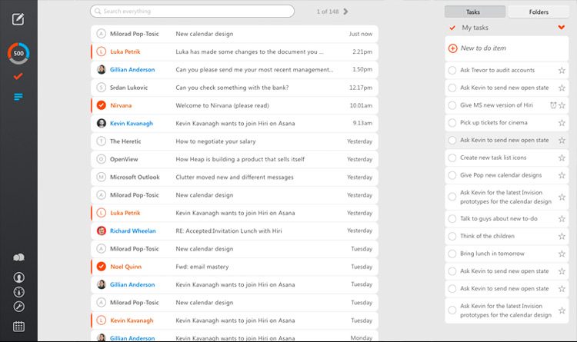Click the plus icon beside New to do item
The width and height of the screenshot is (577, 342).
point(452,48)
